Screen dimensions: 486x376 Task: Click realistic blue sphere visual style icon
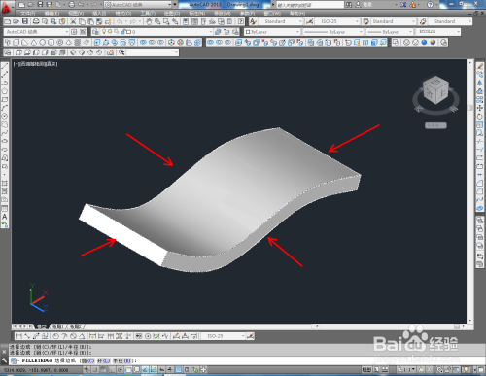[x=424, y=42]
